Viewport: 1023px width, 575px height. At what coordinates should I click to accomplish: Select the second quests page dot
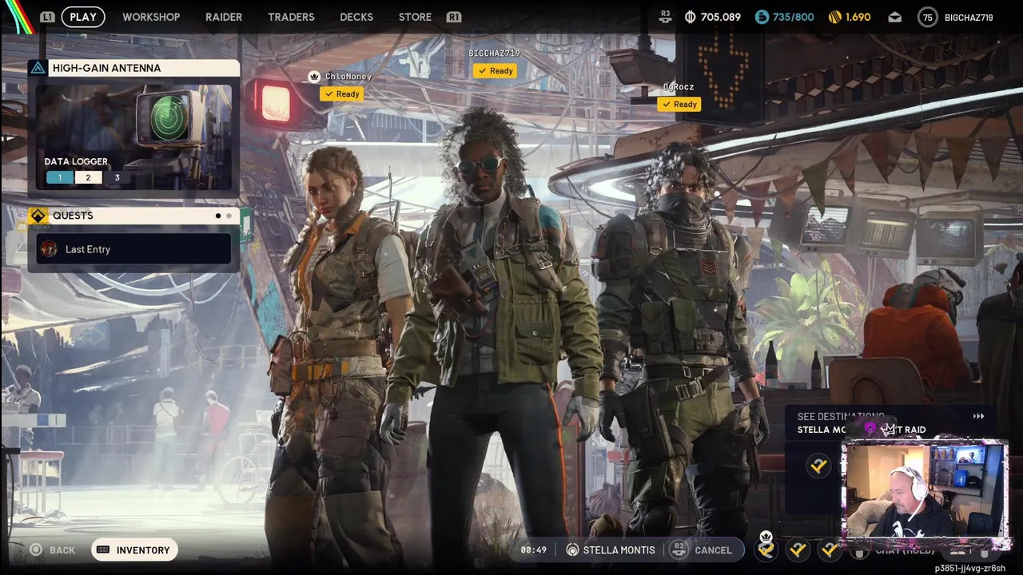coord(229,216)
